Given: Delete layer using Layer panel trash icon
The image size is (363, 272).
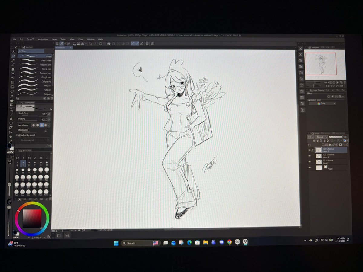Looking at the screenshot, I should point(347,144).
